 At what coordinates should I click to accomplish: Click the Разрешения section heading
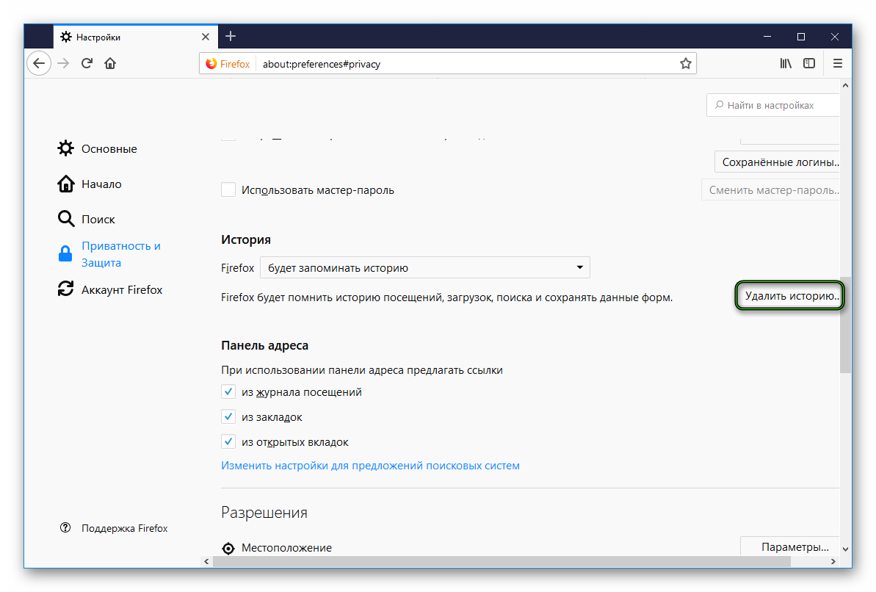click(264, 513)
